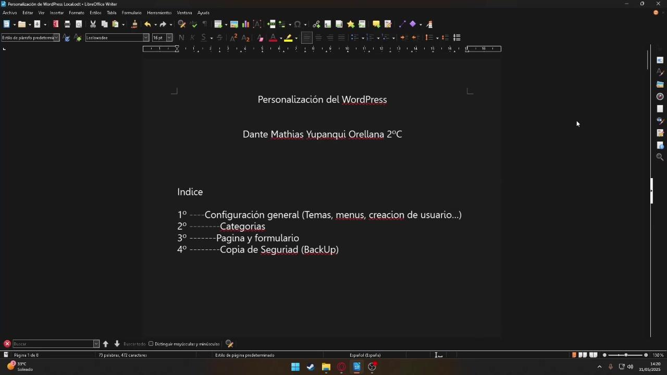Open sidebar Gallery icon
Screen dimensions: 667x375
tap(660, 84)
